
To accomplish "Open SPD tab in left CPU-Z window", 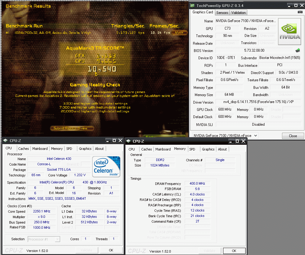I will click(x=69, y=149).
